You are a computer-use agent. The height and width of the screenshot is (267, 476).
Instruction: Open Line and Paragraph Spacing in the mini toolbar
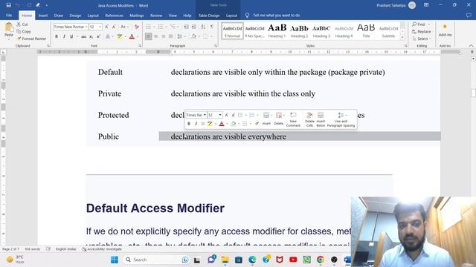341,119
